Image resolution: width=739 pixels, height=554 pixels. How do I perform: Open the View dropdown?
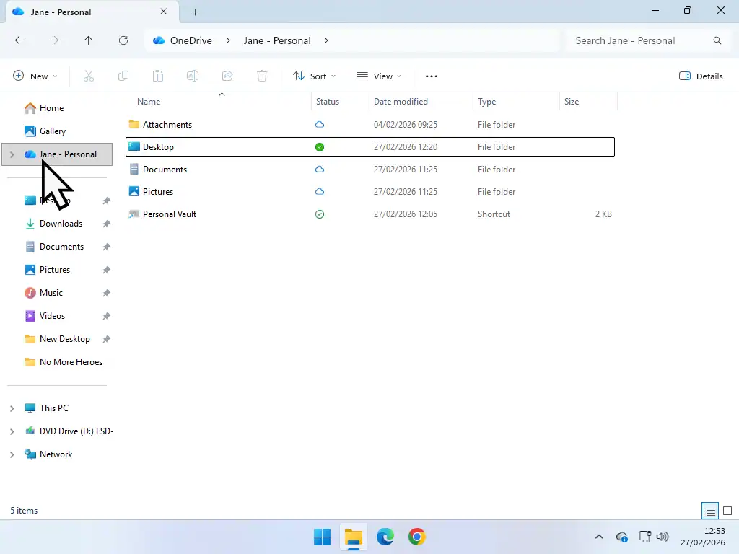pyautogui.click(x=378, y=76)
